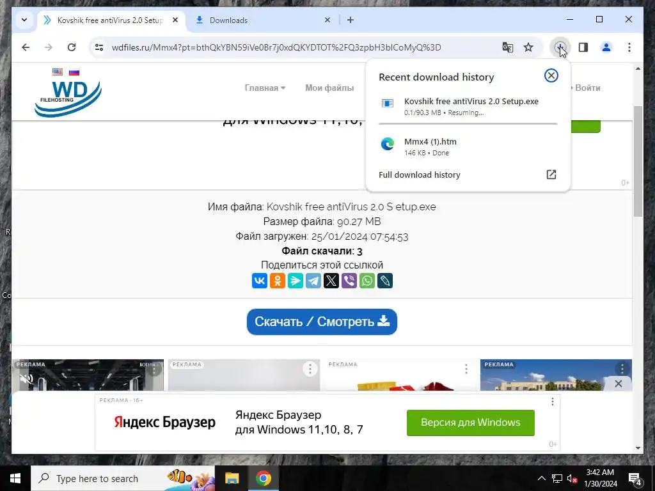Expand the Главная dropdown menu
This screenshot has height=491, width=655.
[265, 88]
